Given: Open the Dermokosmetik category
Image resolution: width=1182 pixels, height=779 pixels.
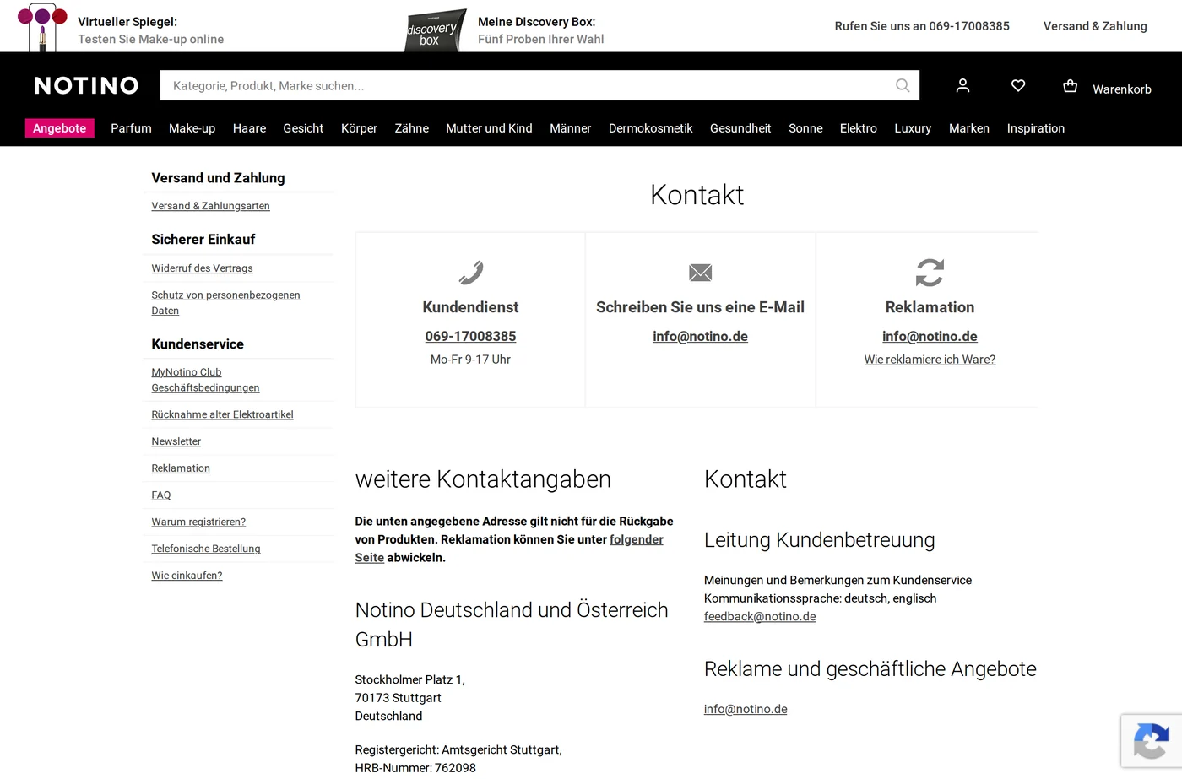Looking at the screenshot, I should 650,128.
